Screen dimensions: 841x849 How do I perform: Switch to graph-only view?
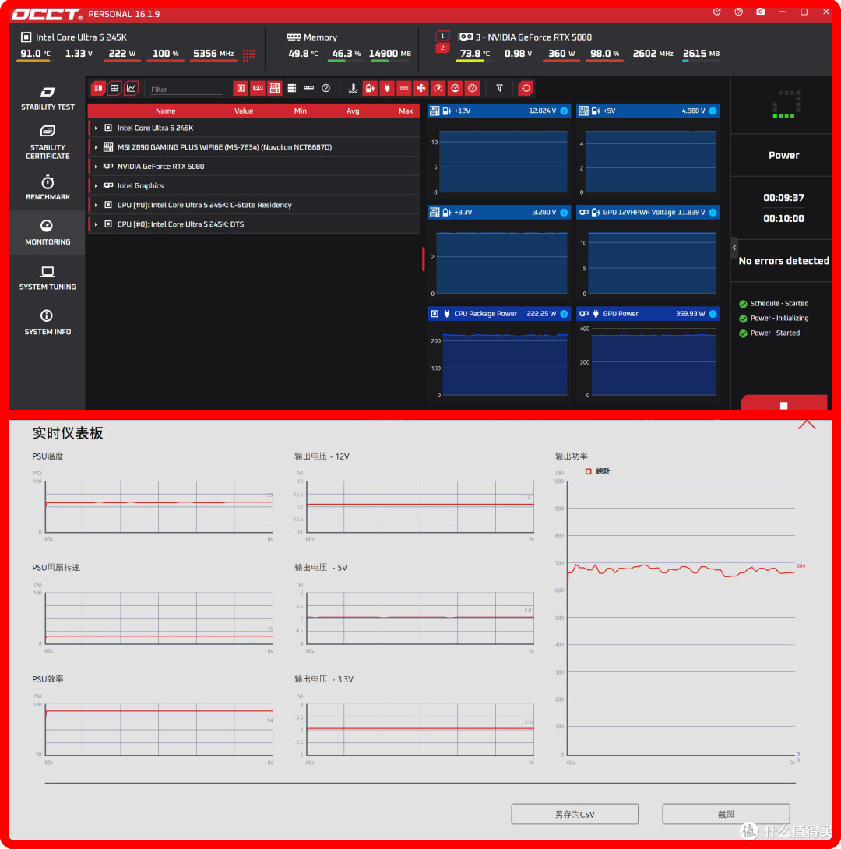[132, 88]
